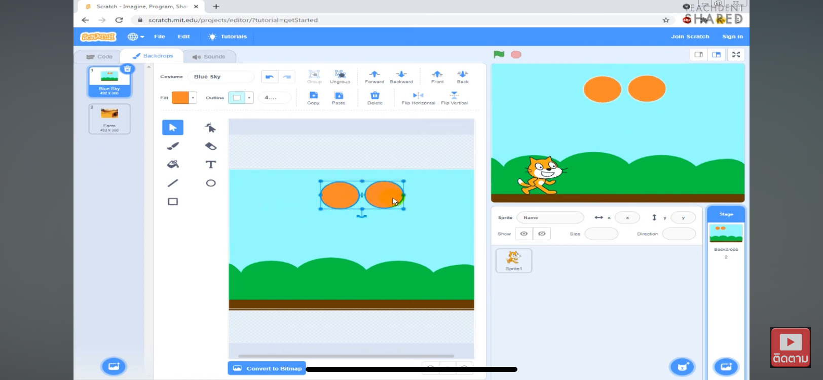Select the Stage backdrop thumbnail
This screenshot has height=380, width=823.
[726, 234]
